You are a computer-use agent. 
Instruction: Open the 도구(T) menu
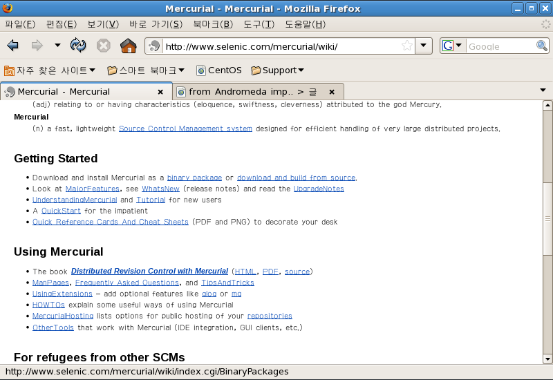tap(259, 24)
